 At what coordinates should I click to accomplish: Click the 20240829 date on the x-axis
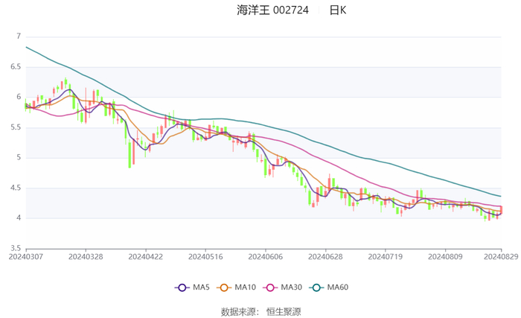501,255
